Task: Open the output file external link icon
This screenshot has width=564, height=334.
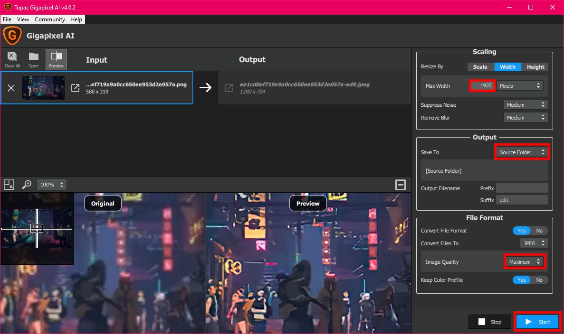Action: (229, 88)
